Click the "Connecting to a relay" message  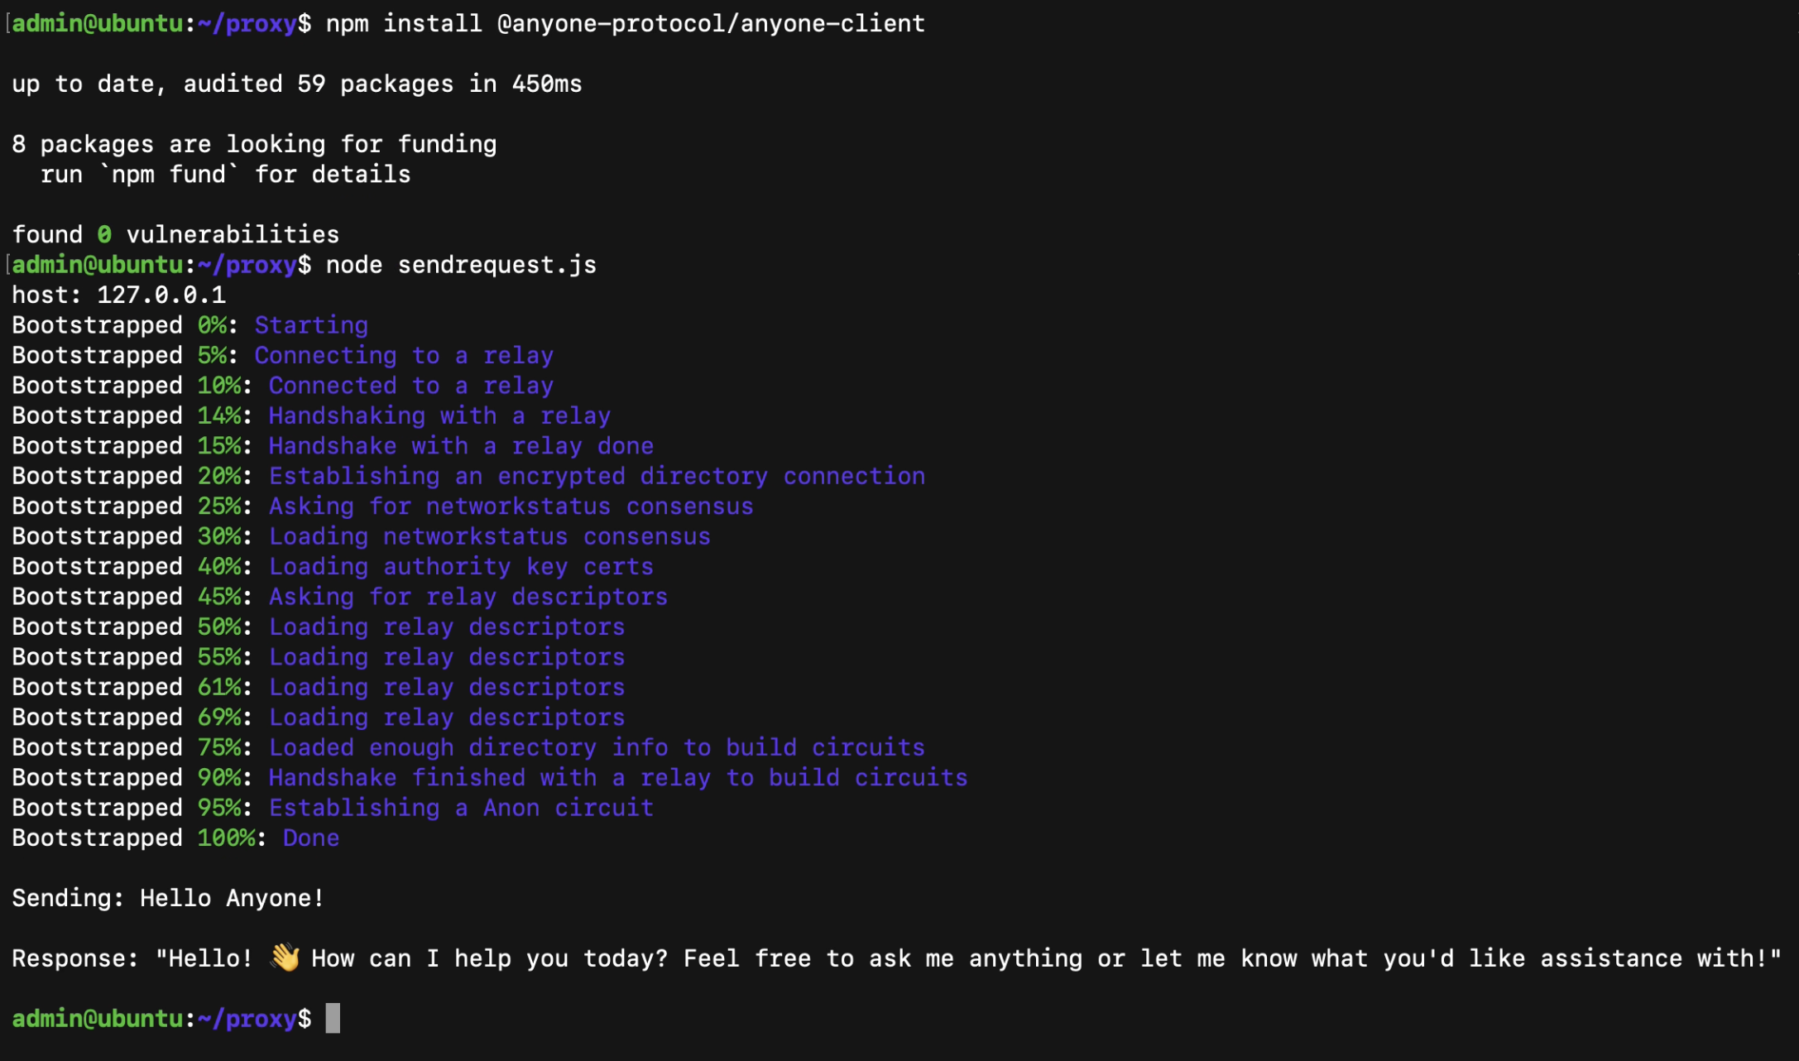click(404, 356)
